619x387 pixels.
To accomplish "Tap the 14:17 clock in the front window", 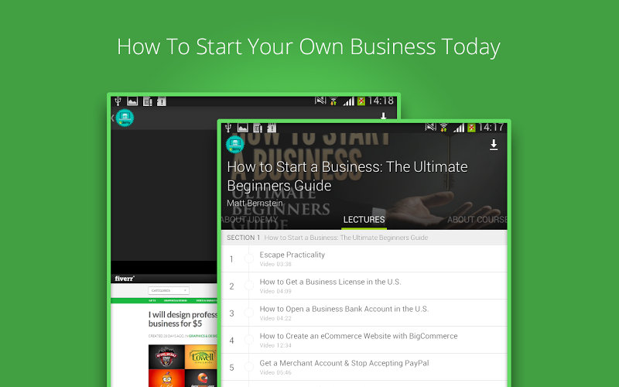I will (491, 127).
